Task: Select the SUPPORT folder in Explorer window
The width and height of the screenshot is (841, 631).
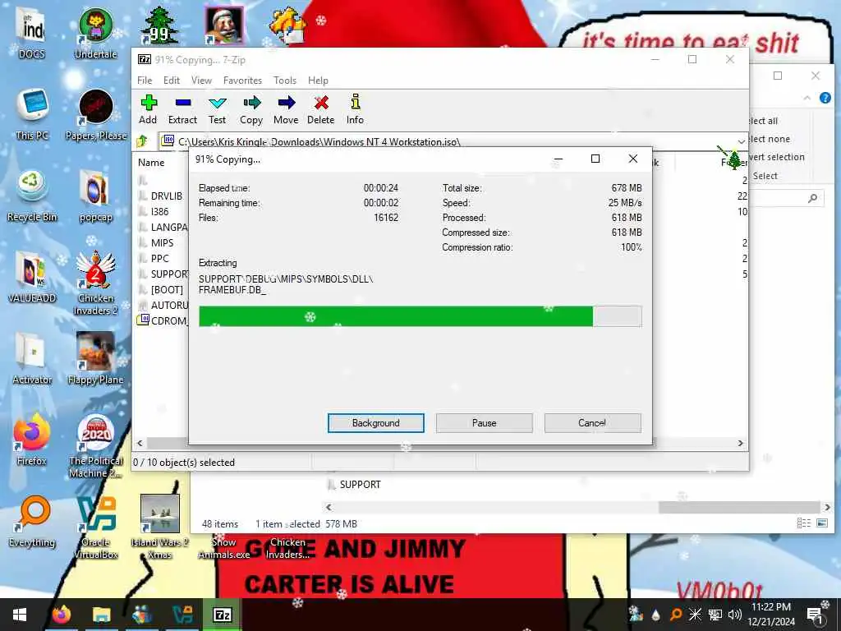Action: click(354, 485)
